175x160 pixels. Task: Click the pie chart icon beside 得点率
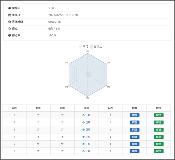pos(10,36)
